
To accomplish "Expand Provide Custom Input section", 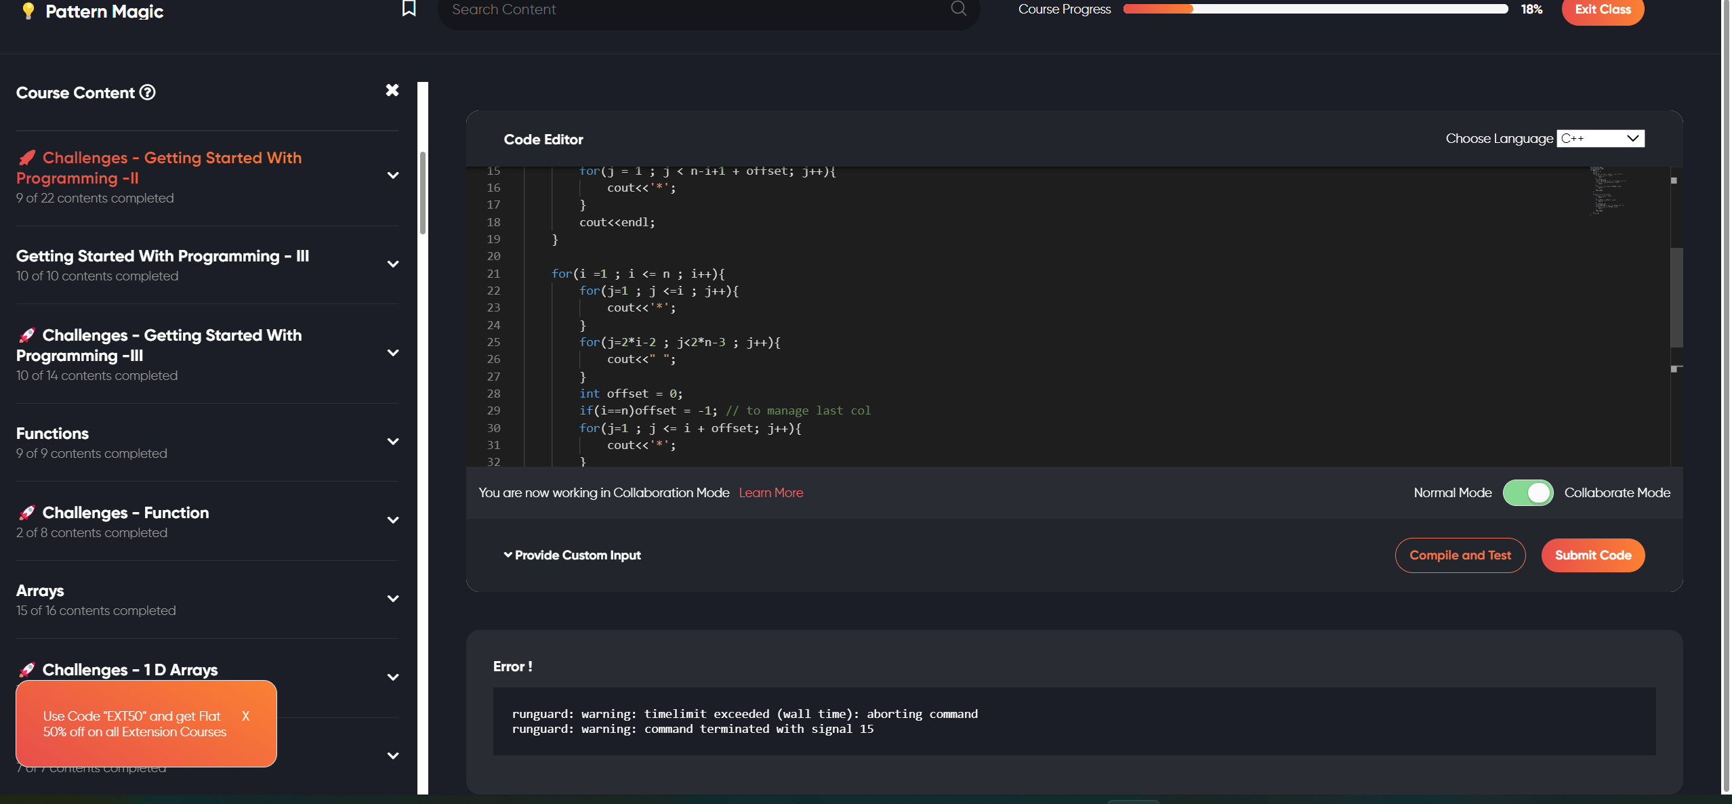I will pos(572,555).
